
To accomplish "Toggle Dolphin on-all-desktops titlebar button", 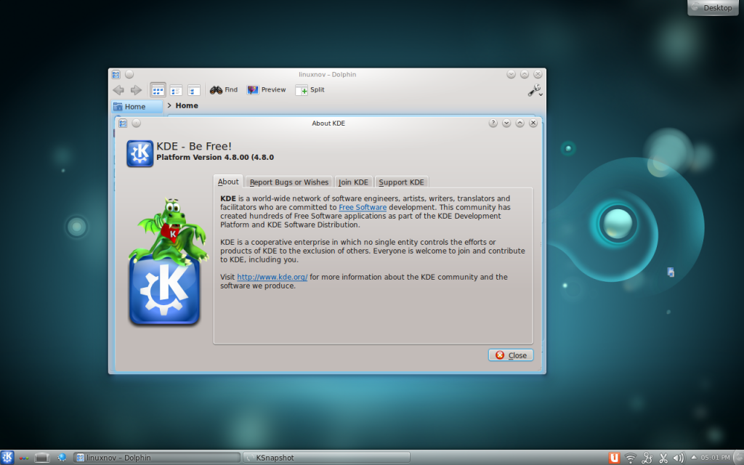I will [x=129, y=75].
